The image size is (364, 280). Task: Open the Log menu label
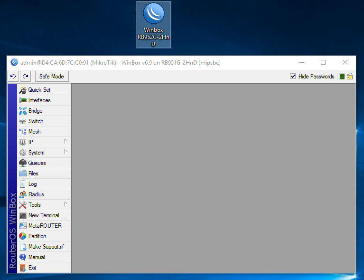click(x=32, y=184)
